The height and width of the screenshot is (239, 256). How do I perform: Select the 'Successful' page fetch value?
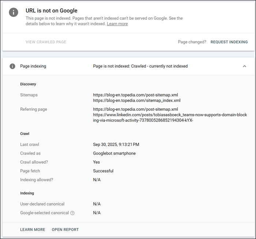tap(103, 171)
